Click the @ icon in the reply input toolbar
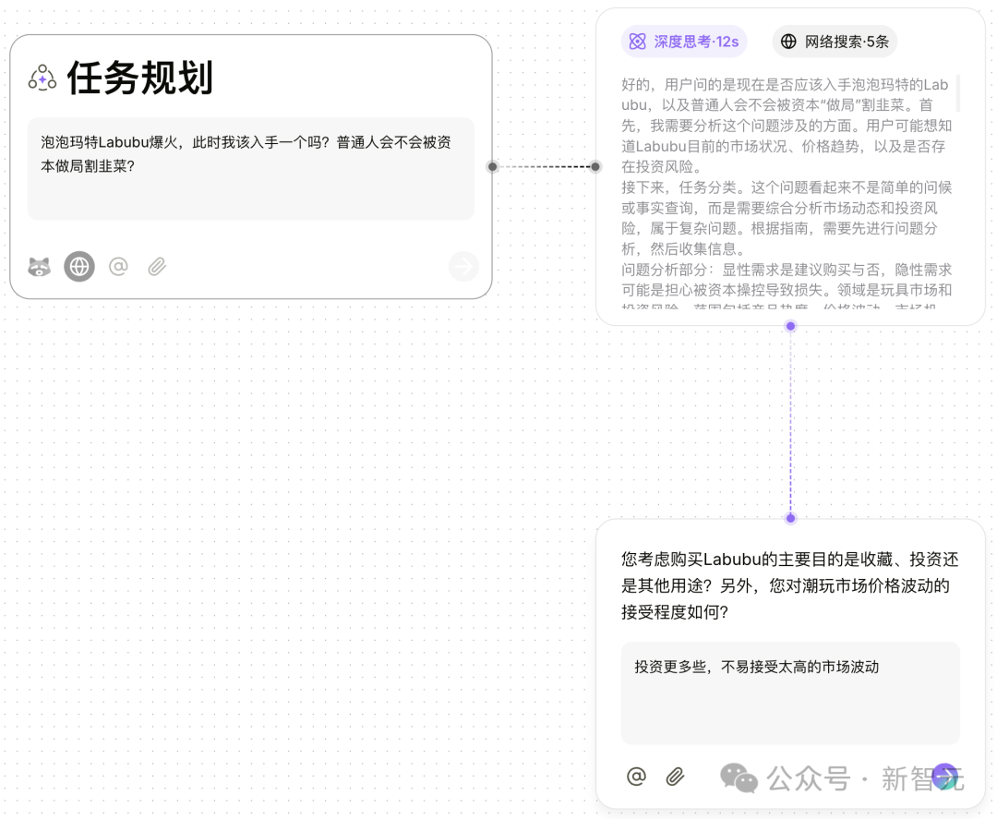Image resolution: width=997 pixels, height=819 pixels. [636, 777]
